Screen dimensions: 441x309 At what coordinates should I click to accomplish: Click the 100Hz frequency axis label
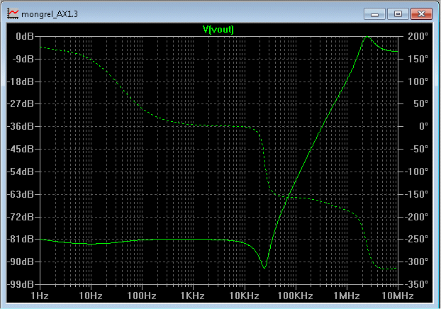[x=142, y=296]
